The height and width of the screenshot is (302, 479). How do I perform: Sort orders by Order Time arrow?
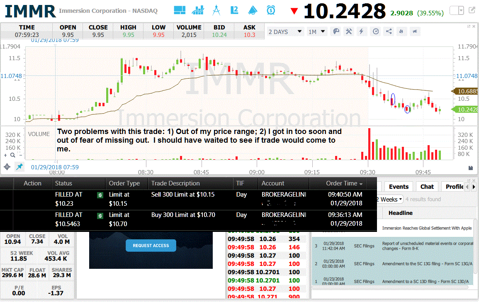click(361, 184)
